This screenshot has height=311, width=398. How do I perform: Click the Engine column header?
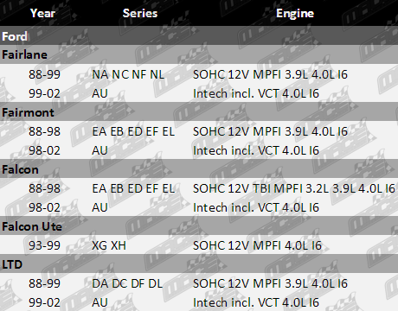[x=295, y=13]
